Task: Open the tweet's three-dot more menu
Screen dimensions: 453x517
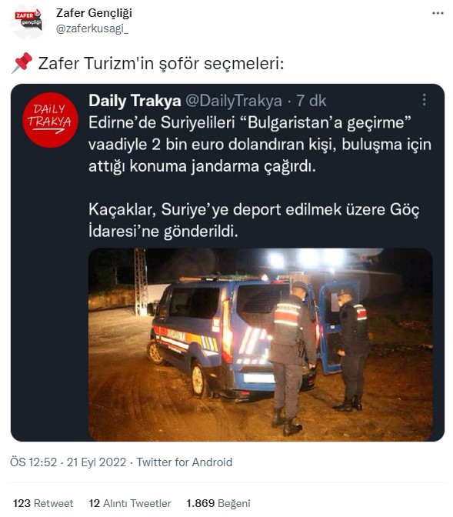Action: [438, 13]
